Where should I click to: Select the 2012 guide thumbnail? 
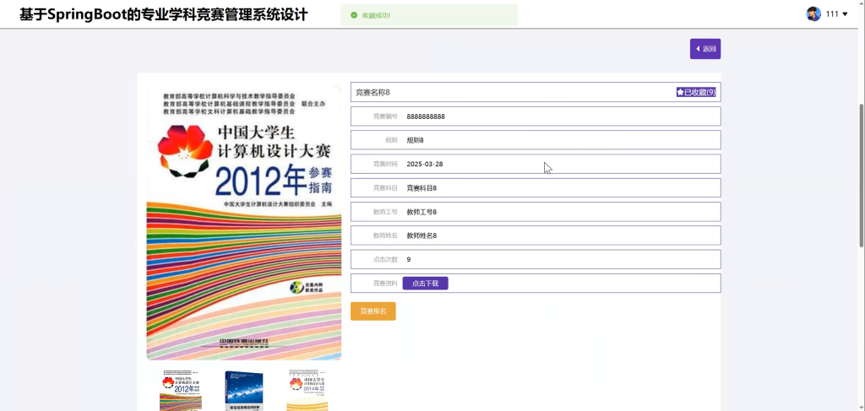click(181, 390)
